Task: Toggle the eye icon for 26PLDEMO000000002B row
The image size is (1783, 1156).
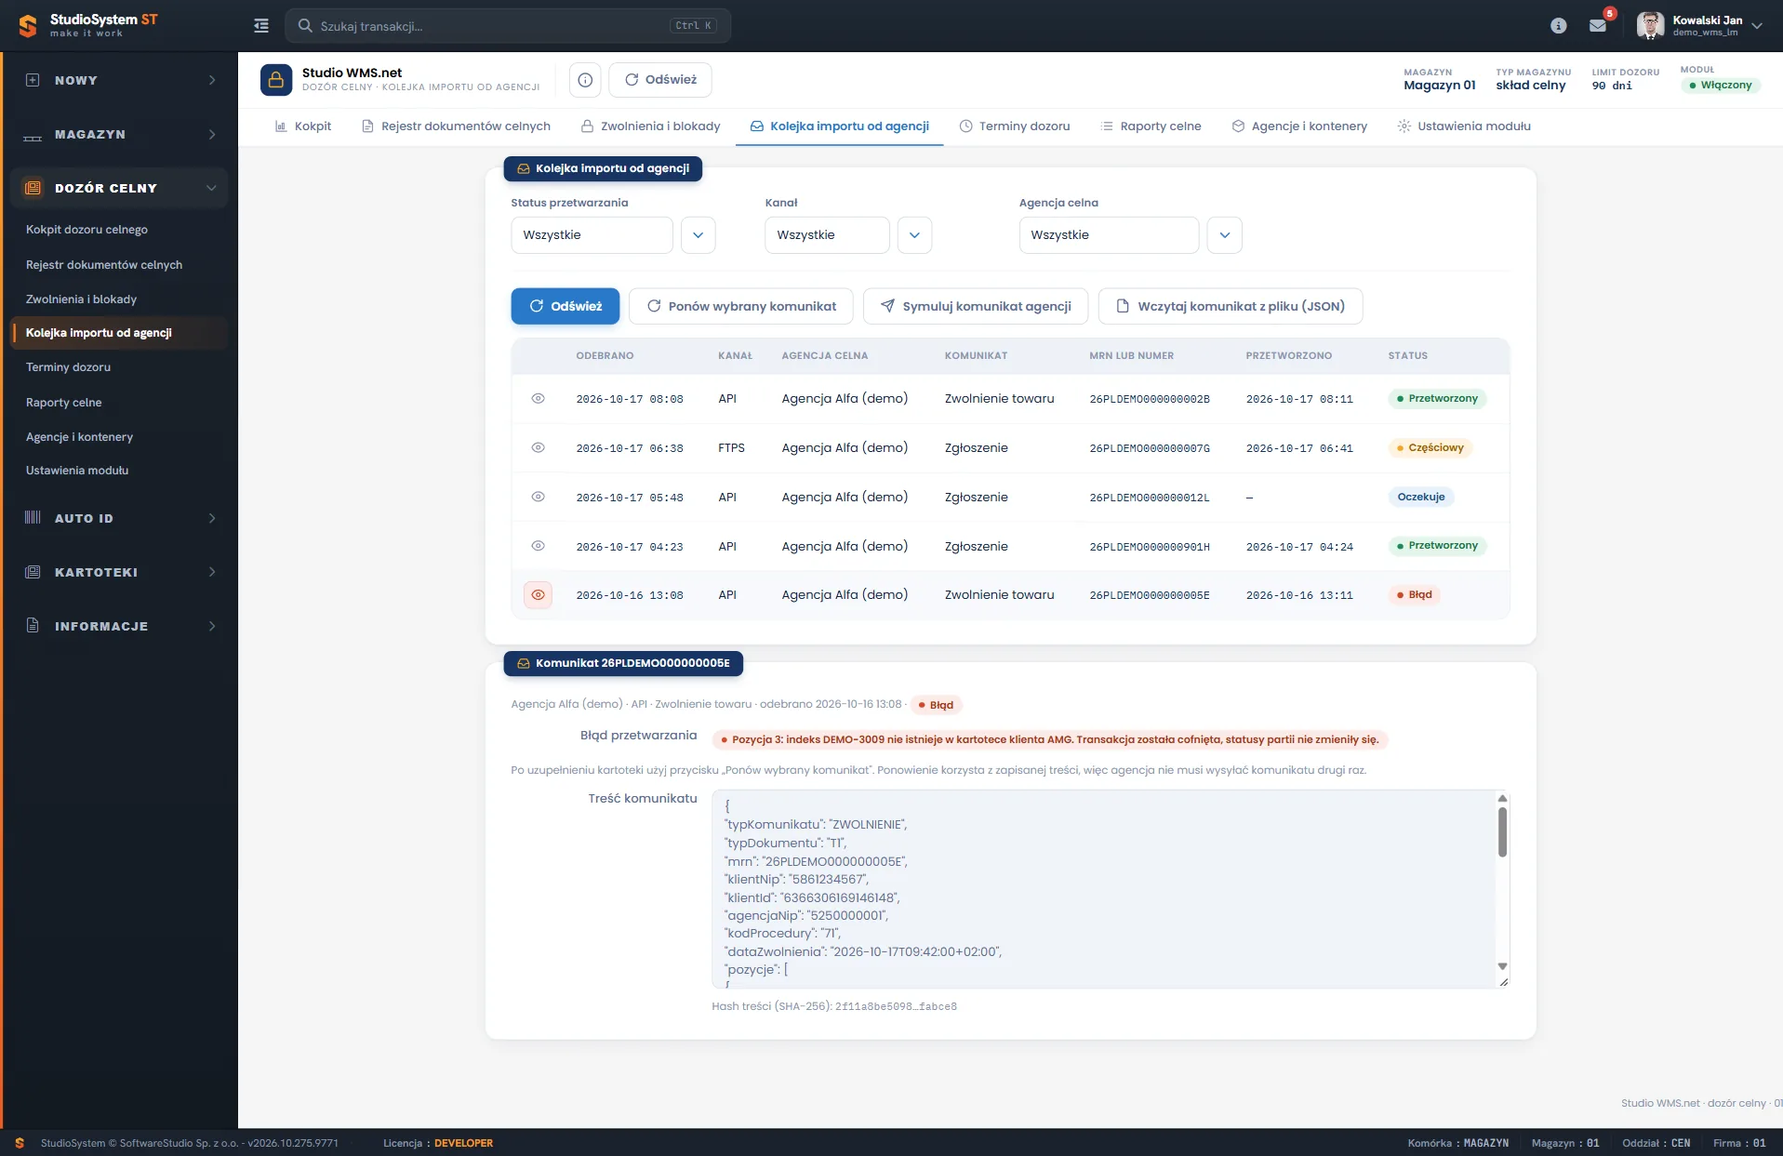Action: 538,398
